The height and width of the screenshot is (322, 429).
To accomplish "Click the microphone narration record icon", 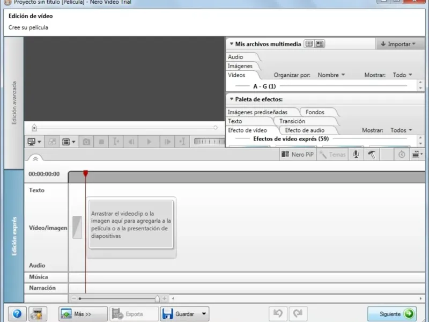I will pyautogui.click(x=356, y=155).
